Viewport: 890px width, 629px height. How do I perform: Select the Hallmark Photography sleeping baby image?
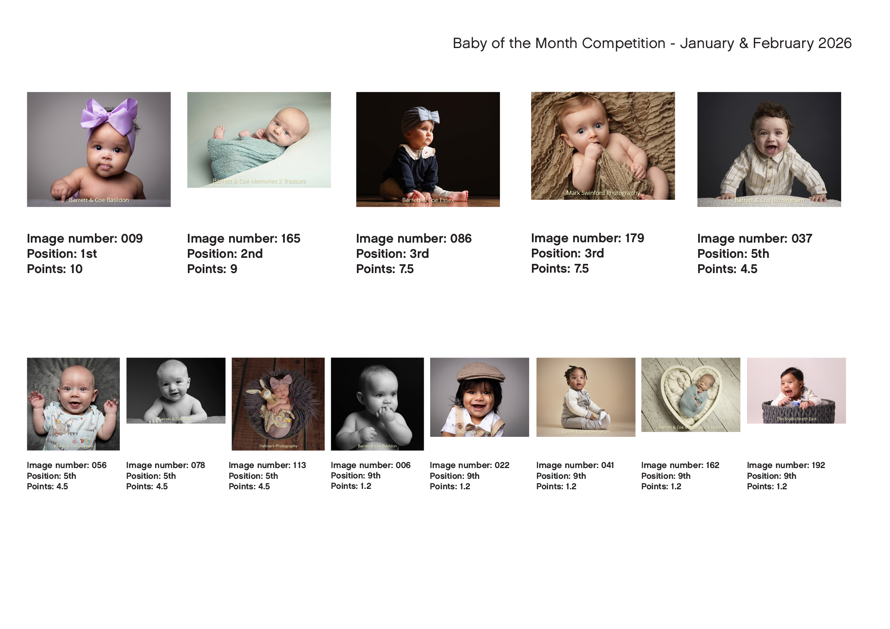tap(278, 404)
